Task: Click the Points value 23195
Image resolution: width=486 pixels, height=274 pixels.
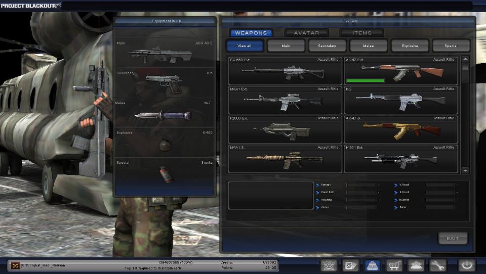Action: 270,268
